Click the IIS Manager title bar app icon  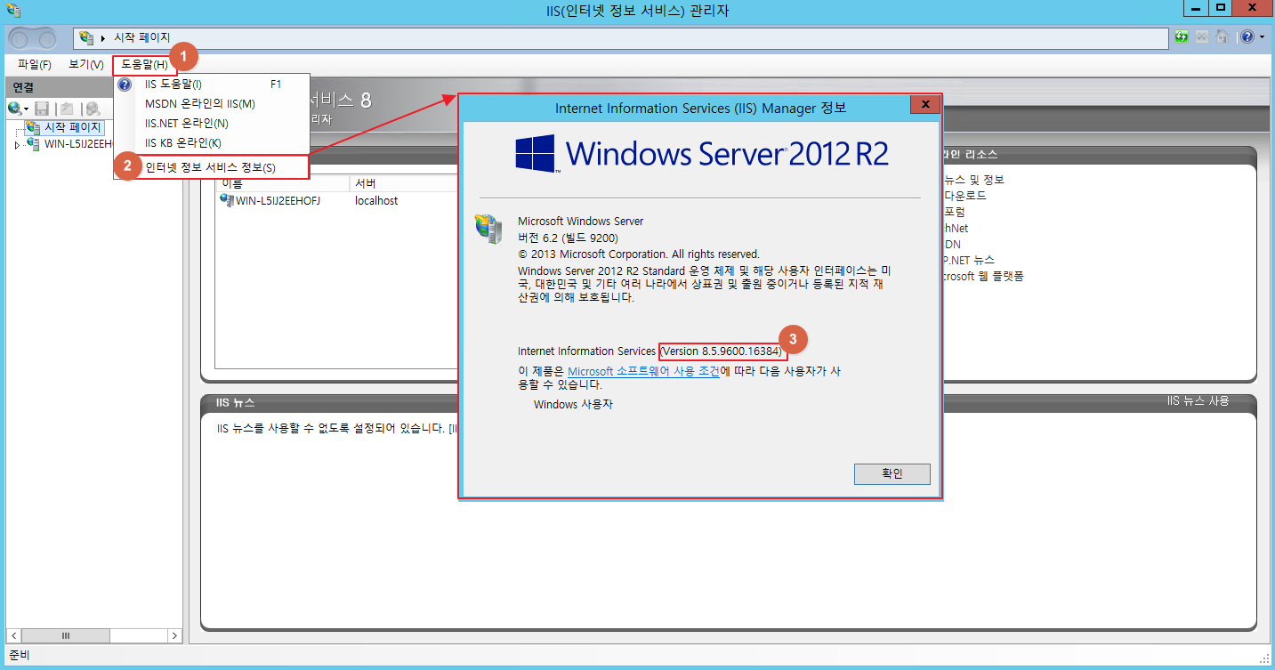pyautogui.click(x=12, y=11)
